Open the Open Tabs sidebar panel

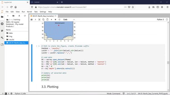point(2,45)
